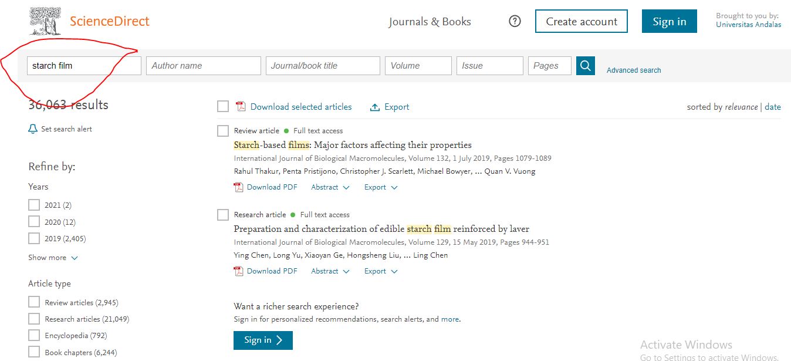The height and width of the screenshot is (361, 791).
Task: Open Export dropdown of edible starch film article
Action: click(x=381, y=271)
